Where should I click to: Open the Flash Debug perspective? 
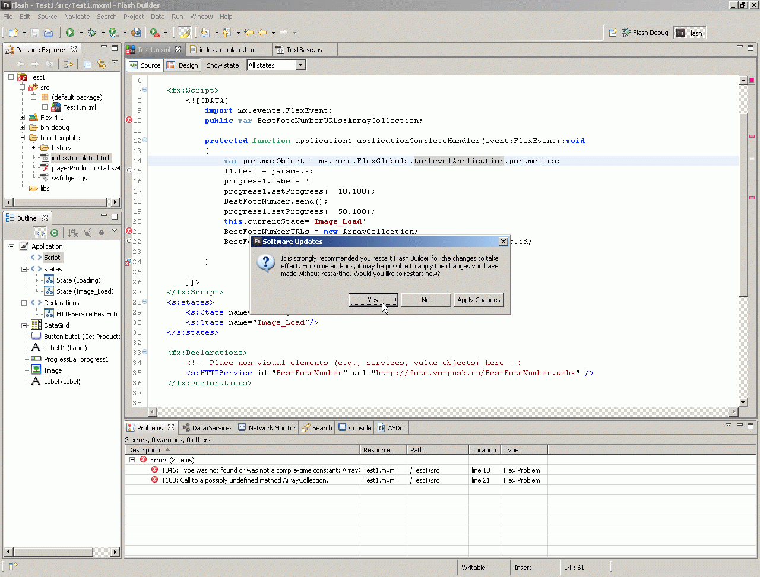[x=644, y=33]
